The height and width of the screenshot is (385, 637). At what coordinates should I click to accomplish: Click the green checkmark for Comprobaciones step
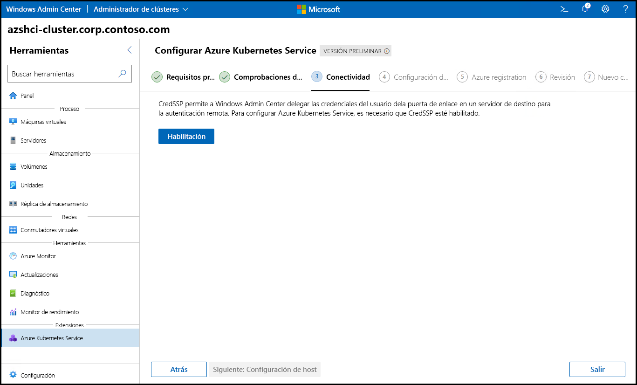(225, 77)
